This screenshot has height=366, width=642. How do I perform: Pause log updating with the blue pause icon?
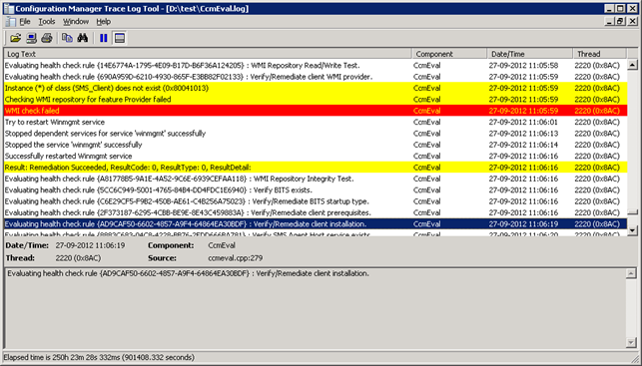point(103,38)
